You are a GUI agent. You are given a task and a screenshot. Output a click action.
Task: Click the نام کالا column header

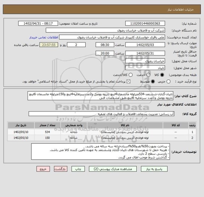point(125,125)
